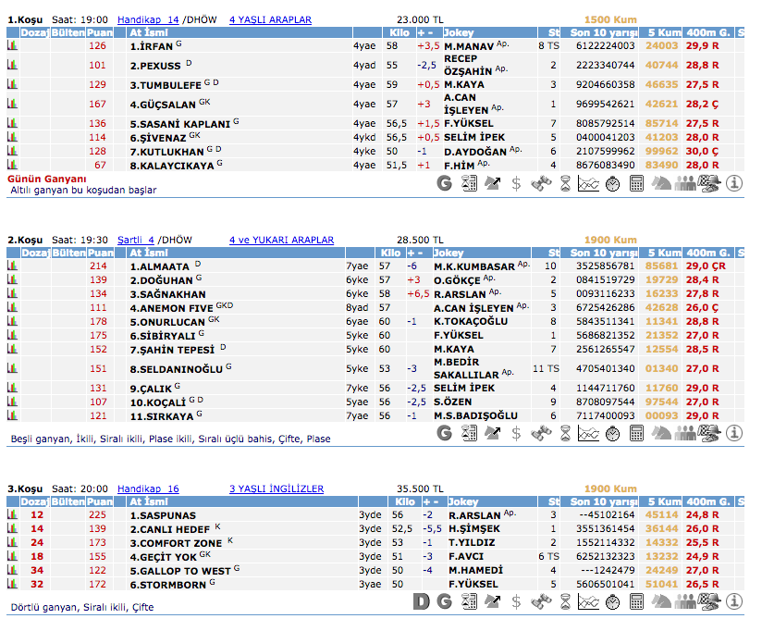762x631 pixels.
Task: Open the line chart icon below race 3
Action: tap(589, 601)
